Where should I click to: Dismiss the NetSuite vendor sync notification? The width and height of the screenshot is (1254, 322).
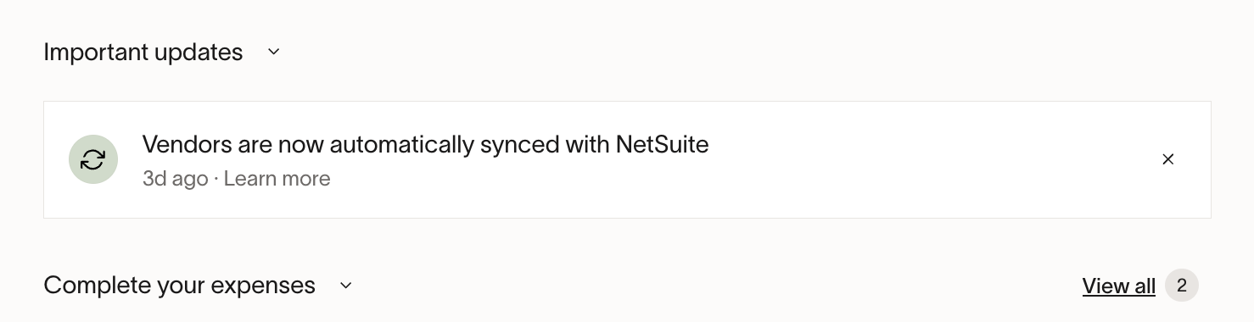tap(1168, 159)
